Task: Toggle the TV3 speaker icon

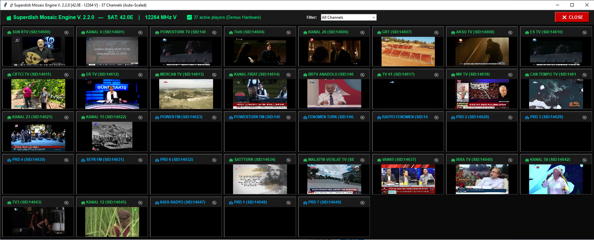Action: [66, 202]
